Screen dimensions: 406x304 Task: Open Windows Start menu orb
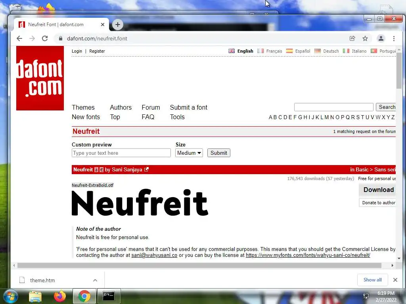[11, 296]
